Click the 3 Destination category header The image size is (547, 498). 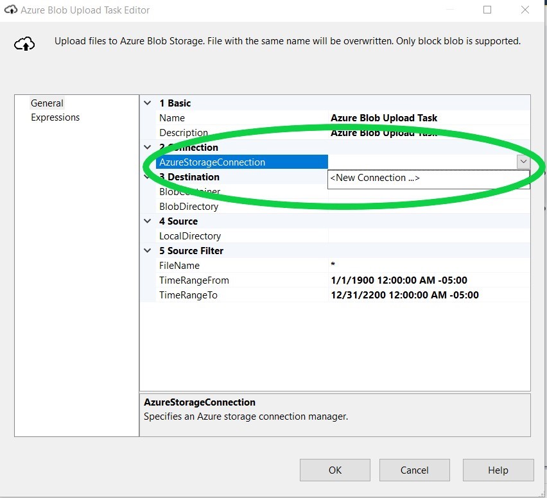coord(189,177)
